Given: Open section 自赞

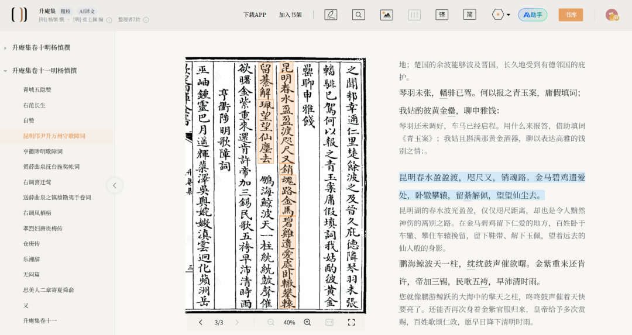Looking at the screenshot, I should 29,120.
